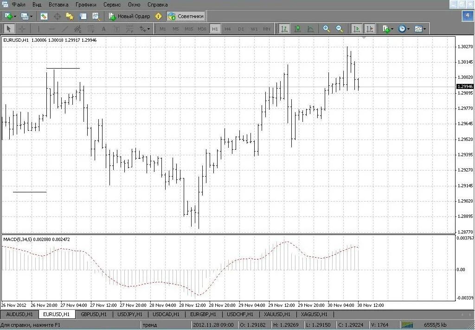
Task: Select the Trendline drawing tool
Action: click(65, 29)
